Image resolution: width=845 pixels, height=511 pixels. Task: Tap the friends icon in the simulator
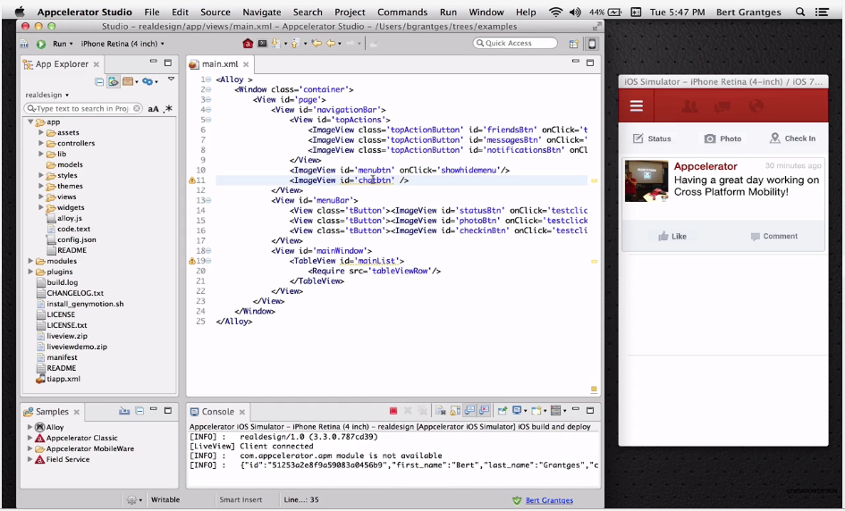point(689,106)
